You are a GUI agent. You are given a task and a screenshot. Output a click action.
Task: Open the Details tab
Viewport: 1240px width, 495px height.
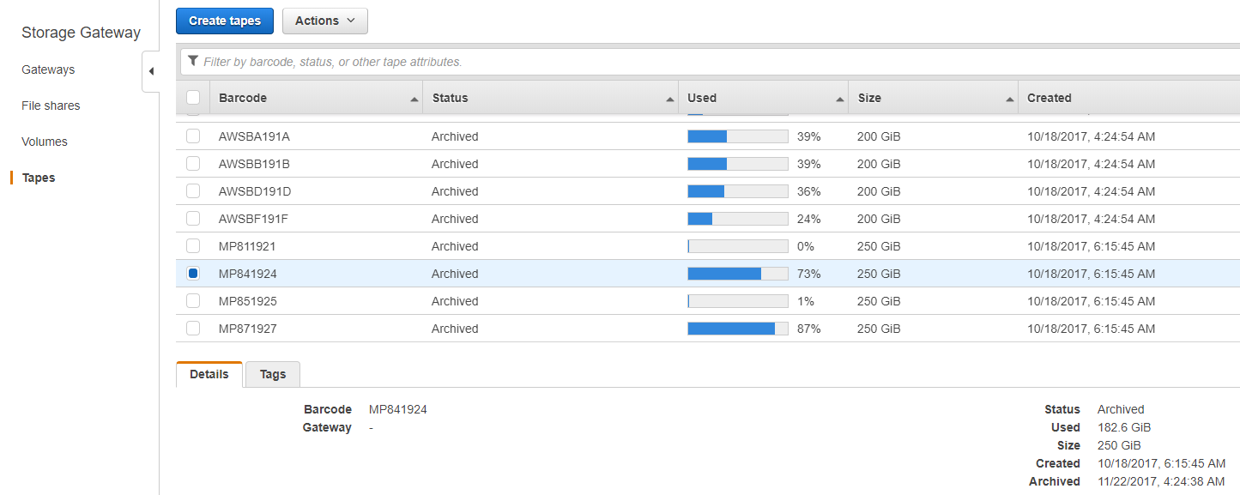click(209, 374)
